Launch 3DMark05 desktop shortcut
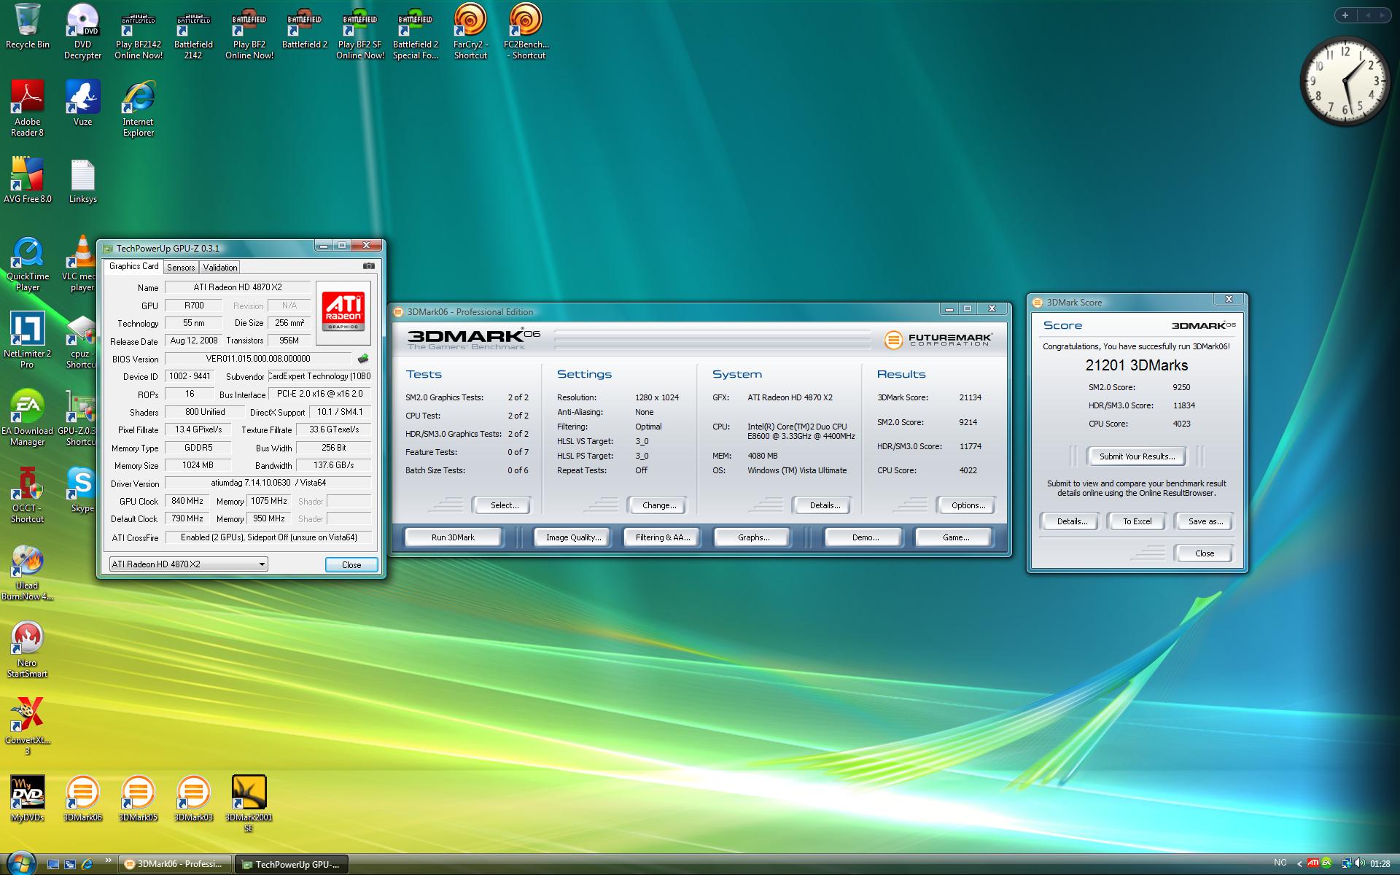 click(138, 798)
